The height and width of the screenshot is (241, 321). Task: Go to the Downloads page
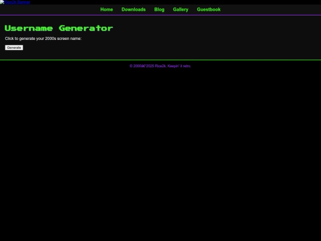(x=134, y=10)
